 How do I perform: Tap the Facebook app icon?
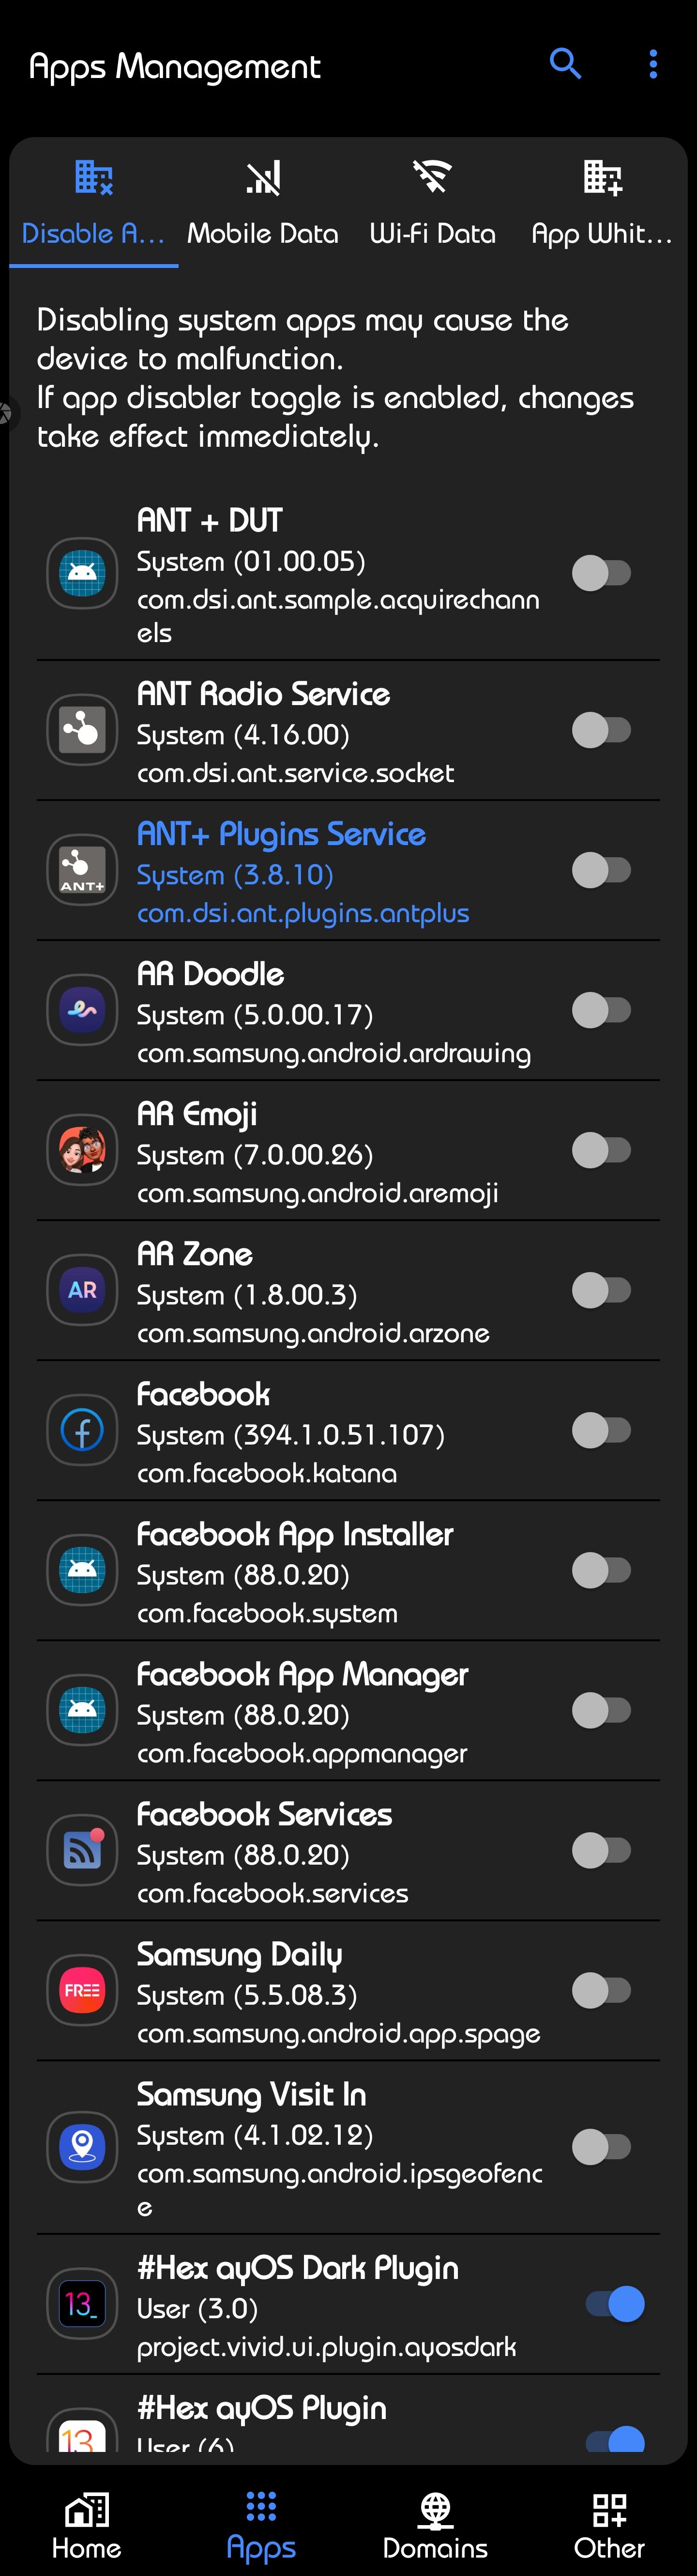[82, 1430]
